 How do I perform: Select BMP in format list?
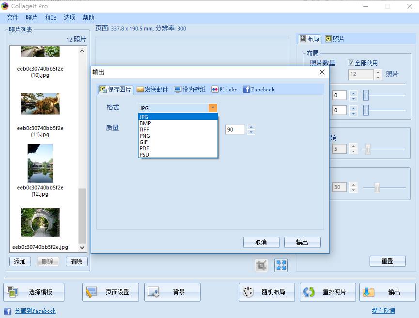(x=178, y=123)
